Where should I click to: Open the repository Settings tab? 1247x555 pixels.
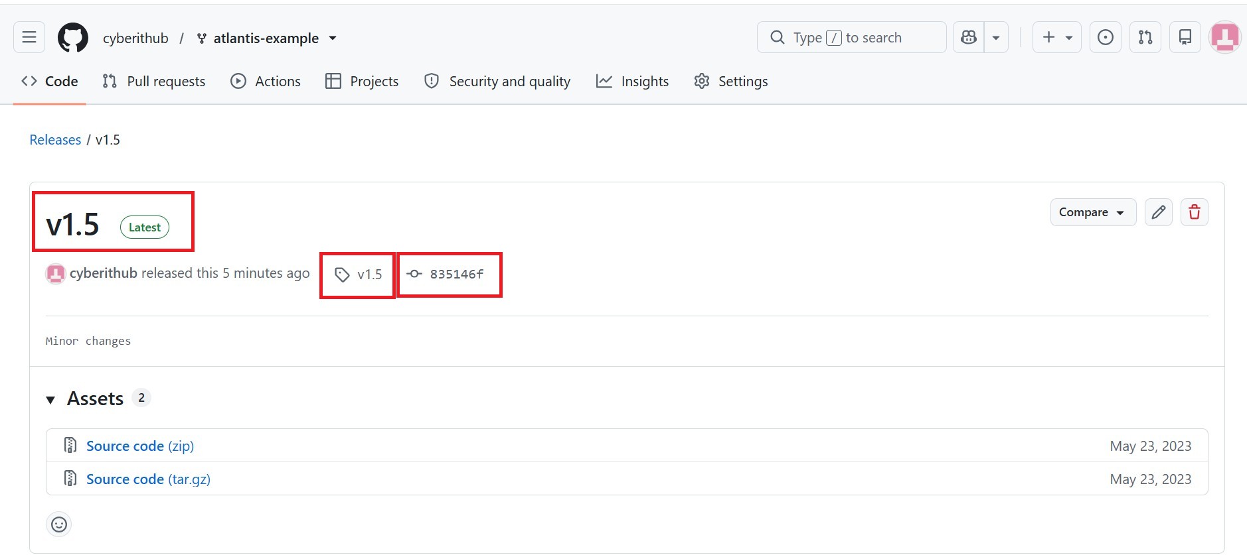[x=731, y=81]
